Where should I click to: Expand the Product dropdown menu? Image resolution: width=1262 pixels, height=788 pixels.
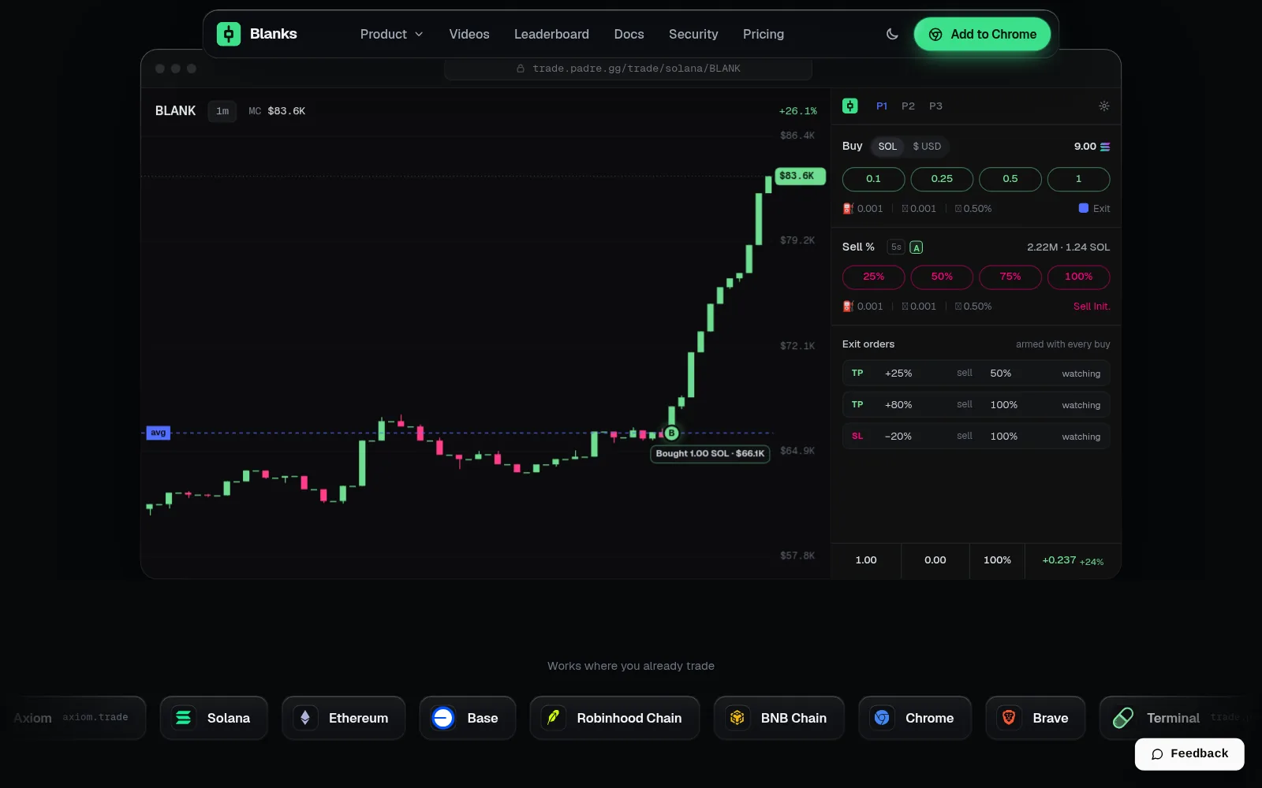coord(391,34)
